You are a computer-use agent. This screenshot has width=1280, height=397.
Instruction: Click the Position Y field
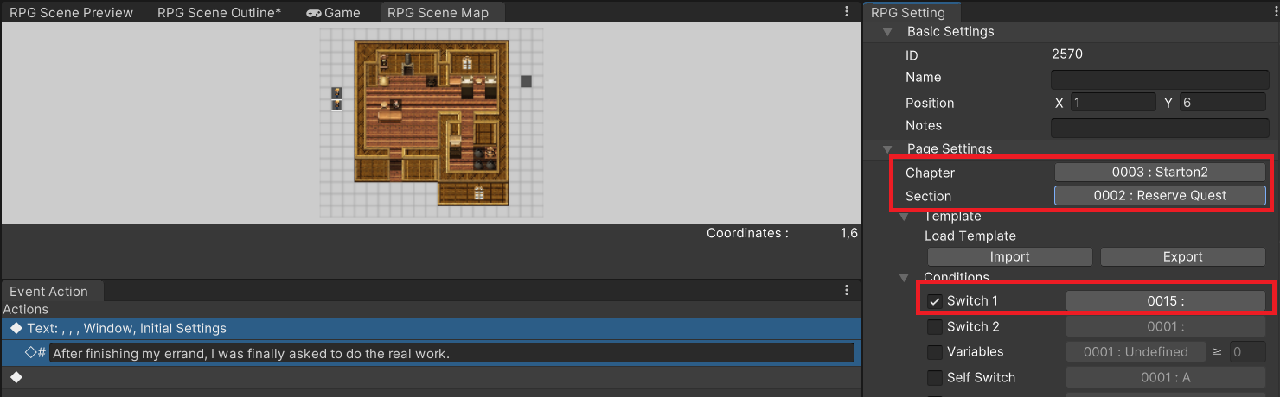pyautogui.click(x=1222, y=103)
